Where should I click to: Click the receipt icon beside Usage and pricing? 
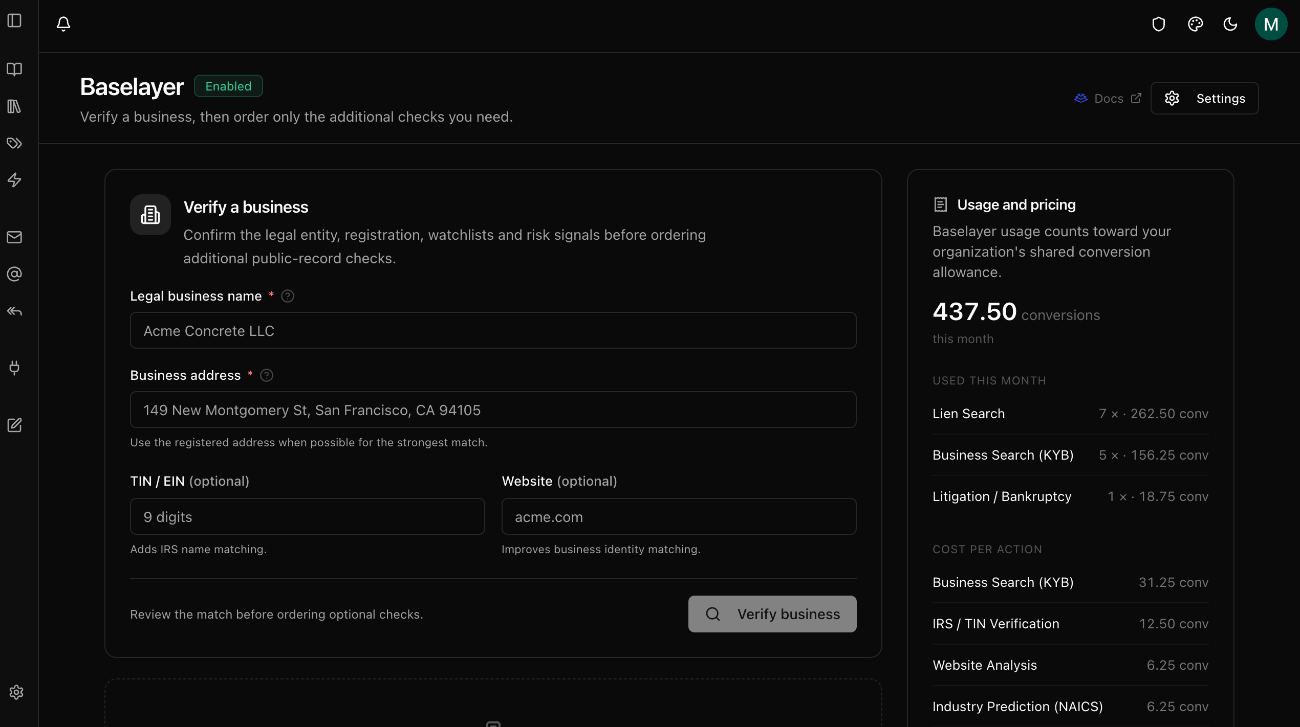click(941, 205)
